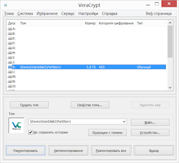This screenshot has width=179, height=163.
Task: Choose the G: drive slot icon
Action: point(10,48)
